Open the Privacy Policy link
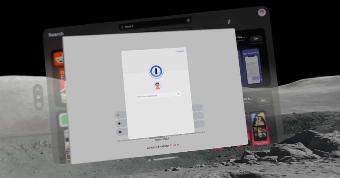The height and width of the screenshot is (178, 340). point(162,139)
